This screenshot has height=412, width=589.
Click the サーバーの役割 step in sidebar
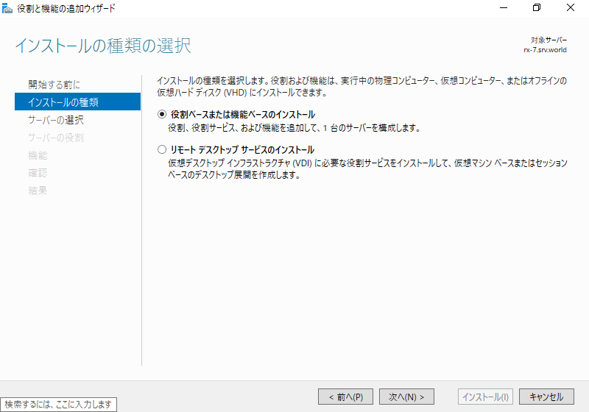(56, 138)
